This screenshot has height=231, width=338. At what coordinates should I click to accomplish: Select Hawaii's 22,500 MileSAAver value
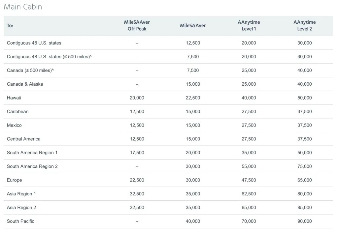pos(193,98)
